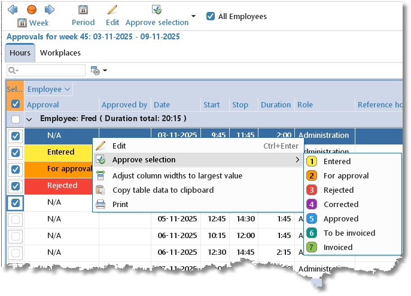Choose status 1 Entered yellow badge
The image size is (411, 296).
pyautogui.click(x=312, y=161)
